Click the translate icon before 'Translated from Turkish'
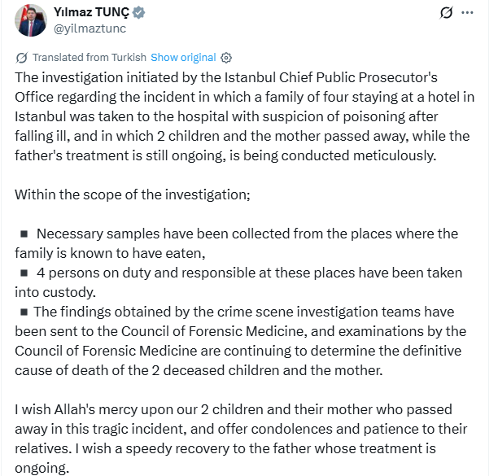Image resolution: width=498 pixels, height=476 pixels. (21, 58)
